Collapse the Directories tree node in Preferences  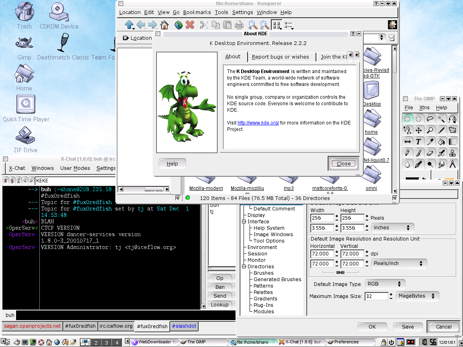[x=244, y=266]
